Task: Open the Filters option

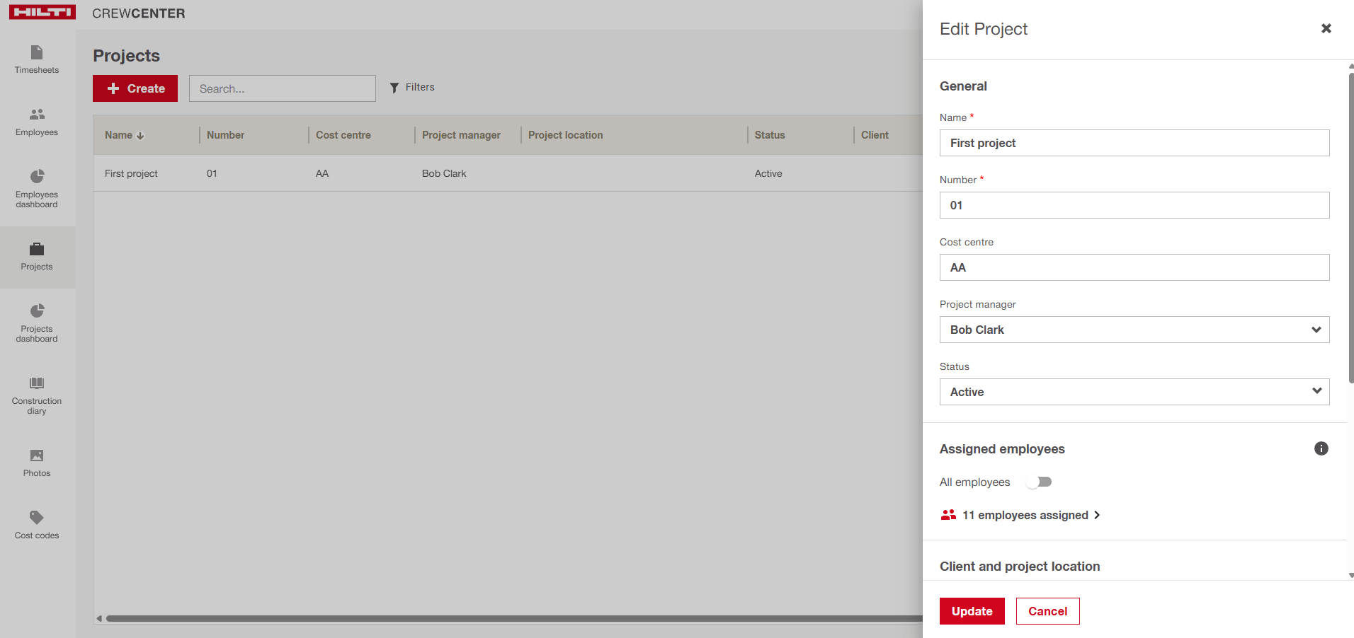Action: coord(412,88)
